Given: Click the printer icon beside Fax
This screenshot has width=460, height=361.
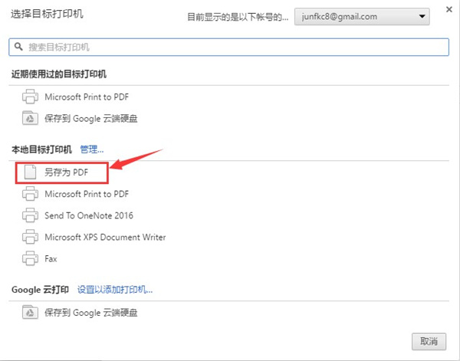Looking at the screenshot, I should pos(30,258).
